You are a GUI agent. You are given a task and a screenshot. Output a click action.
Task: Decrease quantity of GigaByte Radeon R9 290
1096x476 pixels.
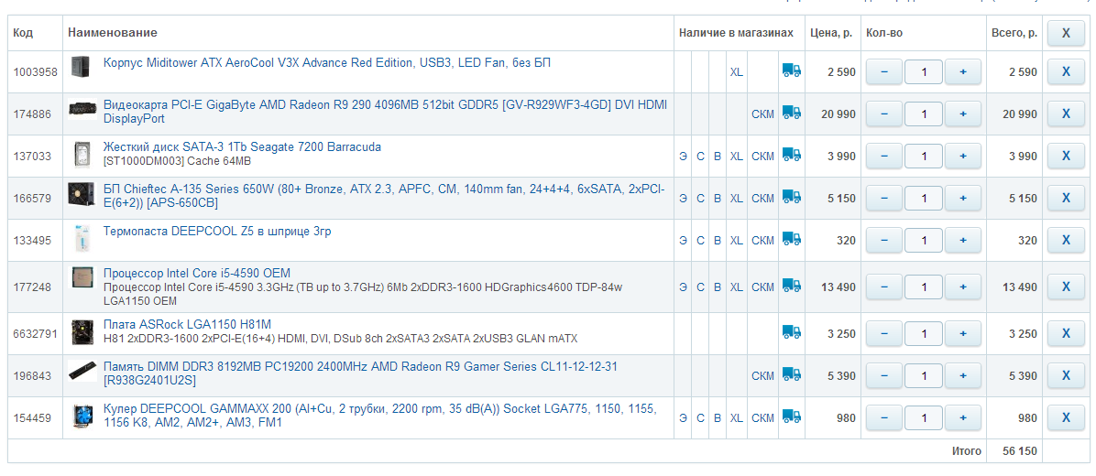(882, 114)
